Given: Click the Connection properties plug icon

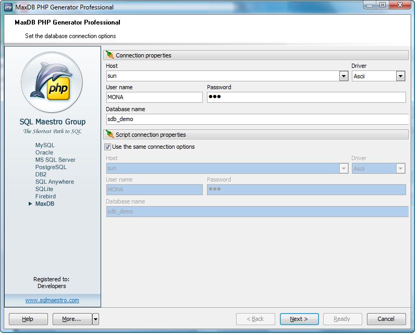Looking at the screenshot, I should click(109, 55).
